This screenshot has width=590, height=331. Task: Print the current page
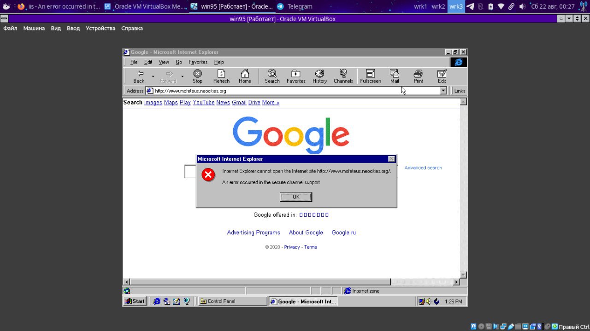tap(418, 76)
